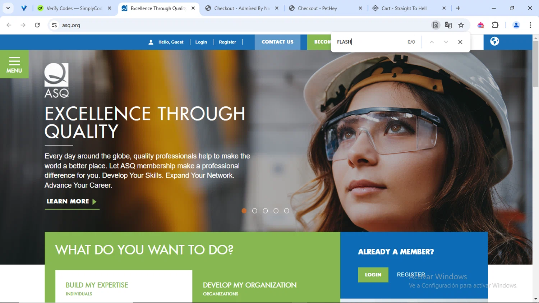Go back with browser back arrow

pos(9,25)
